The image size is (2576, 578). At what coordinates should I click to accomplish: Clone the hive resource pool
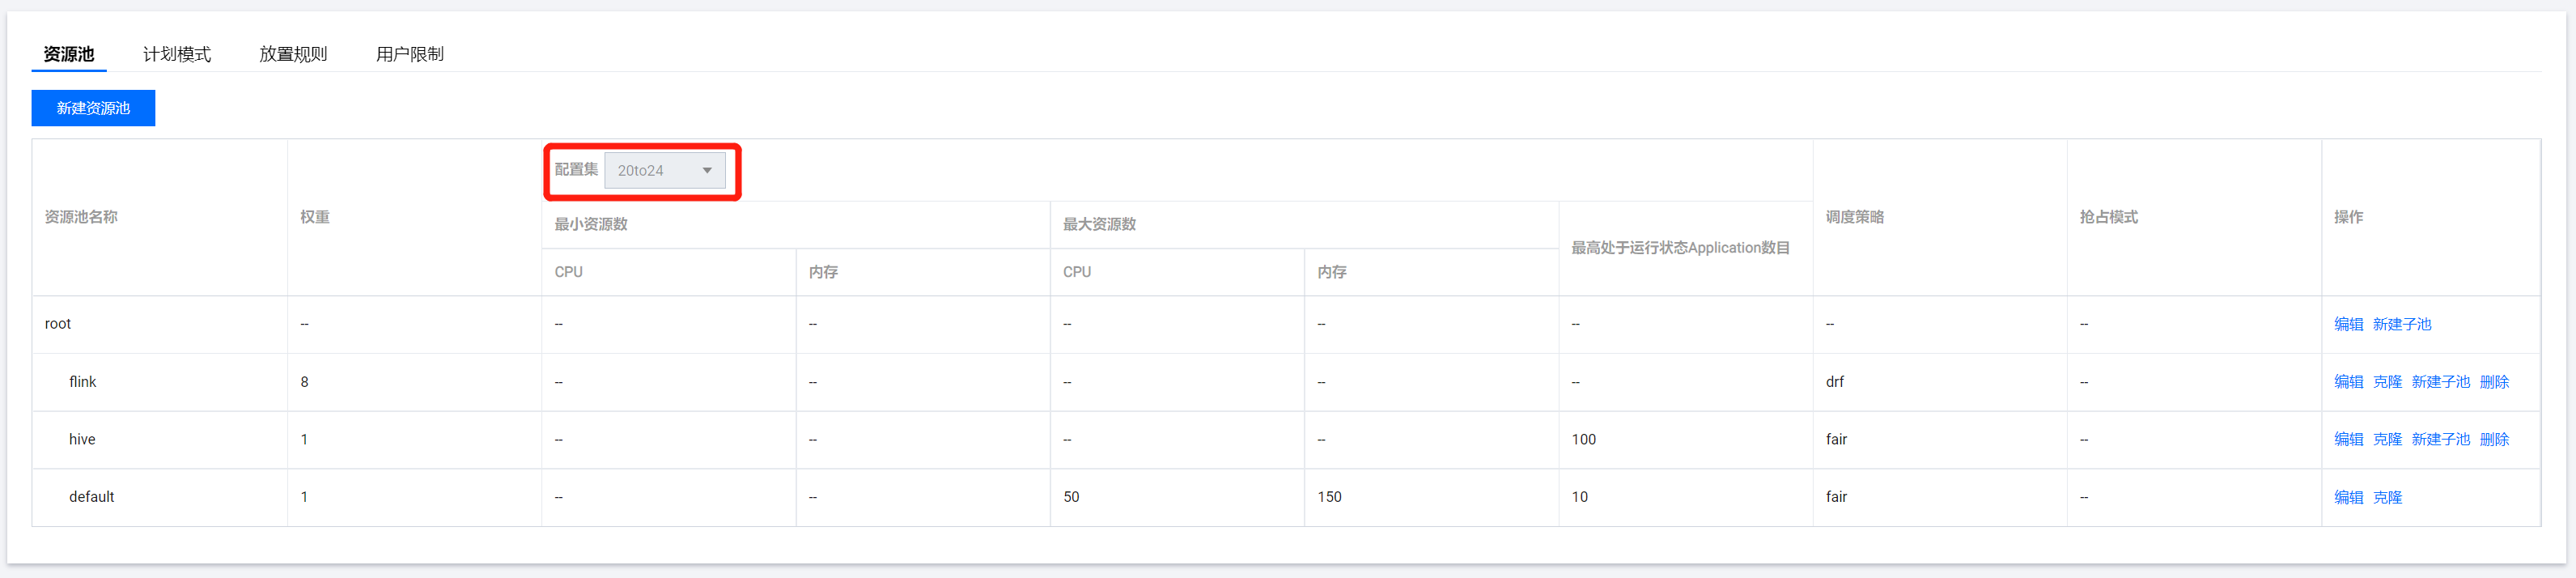pyautogui.click(x=2387, y=439)
